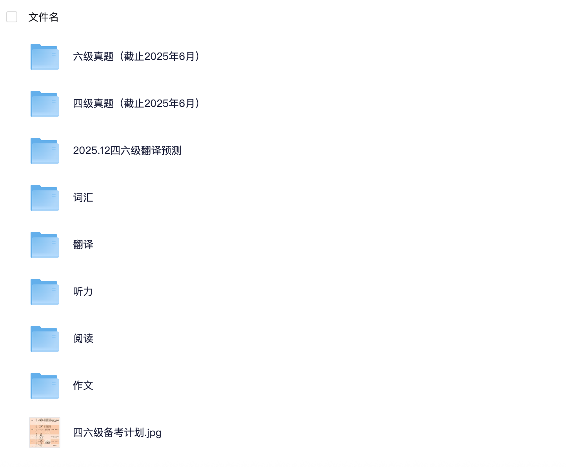Open 四级真题（截止2025年6月）folder name
This screenshot has height=467, width=566.
coord(137,103)
